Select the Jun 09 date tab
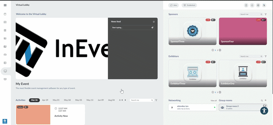The height and width of the screenshot is (125, 273). click(x=101, y=100)
